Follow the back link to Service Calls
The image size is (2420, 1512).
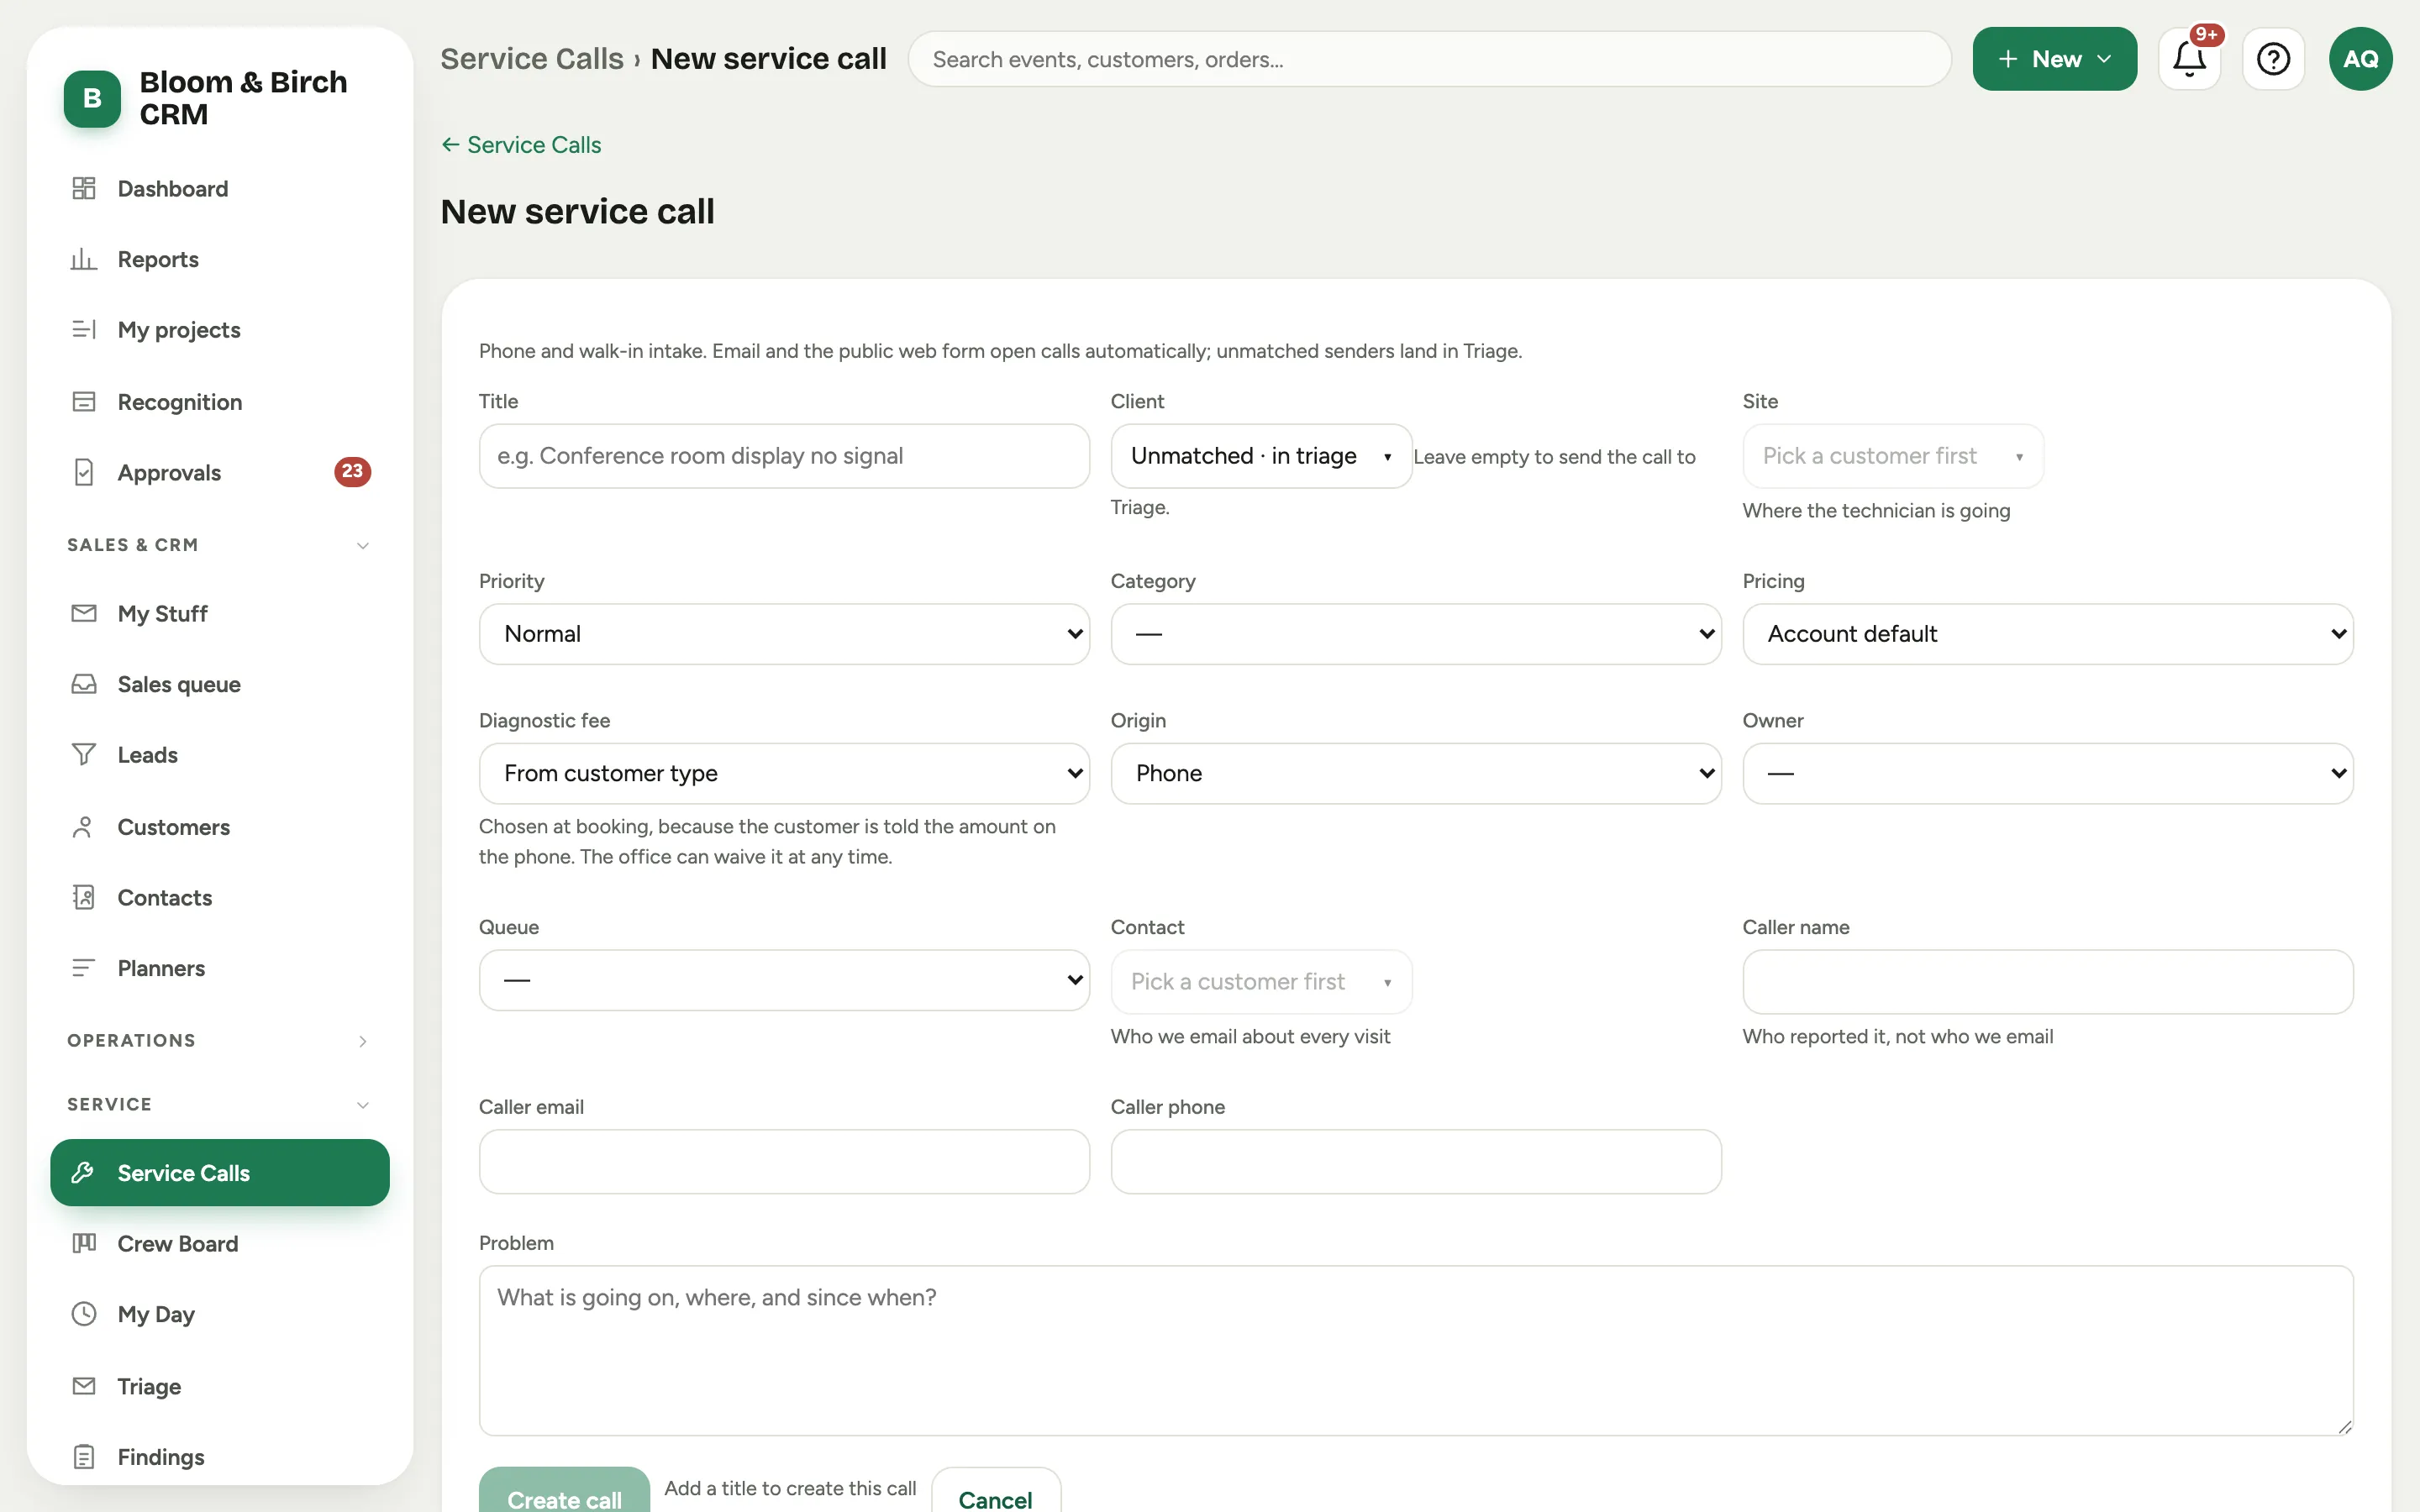coord(521,145)
